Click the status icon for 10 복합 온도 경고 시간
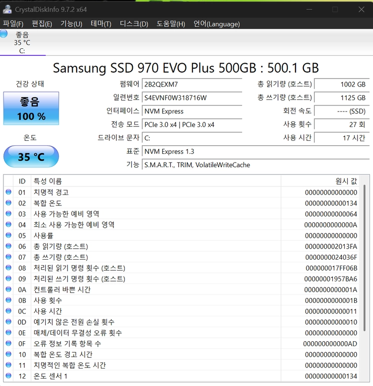 tap(8, 354)
